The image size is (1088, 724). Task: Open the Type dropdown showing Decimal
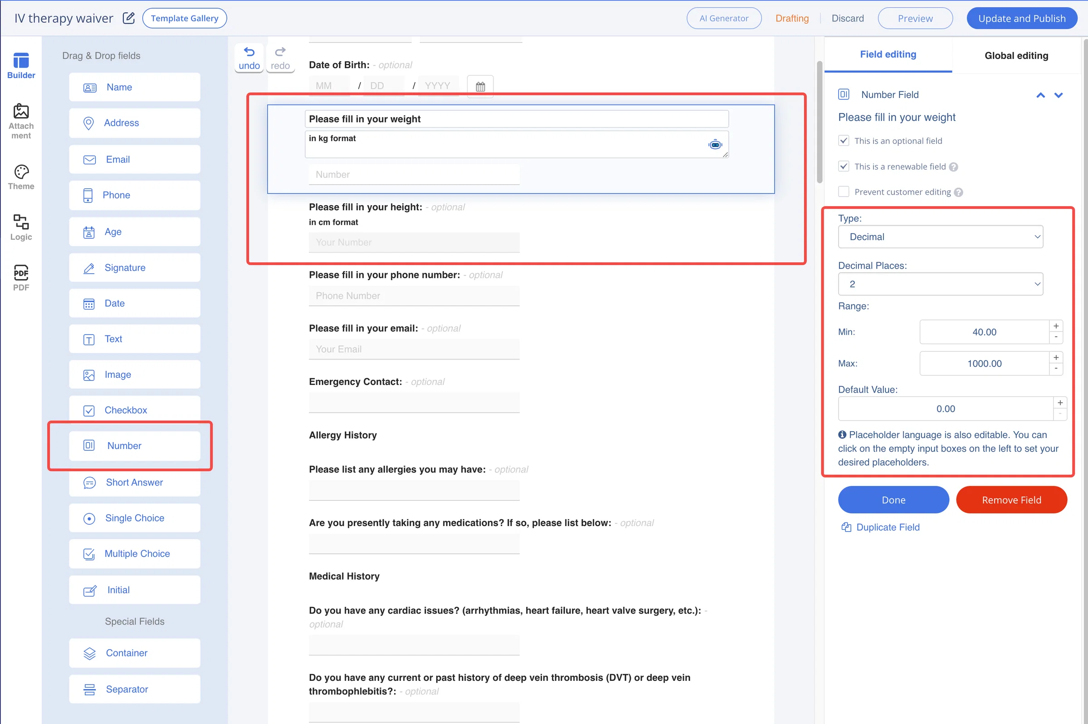[941, 237]
